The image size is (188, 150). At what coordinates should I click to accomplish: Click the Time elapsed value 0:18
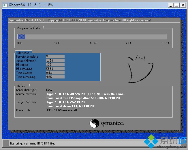point(55,73)
